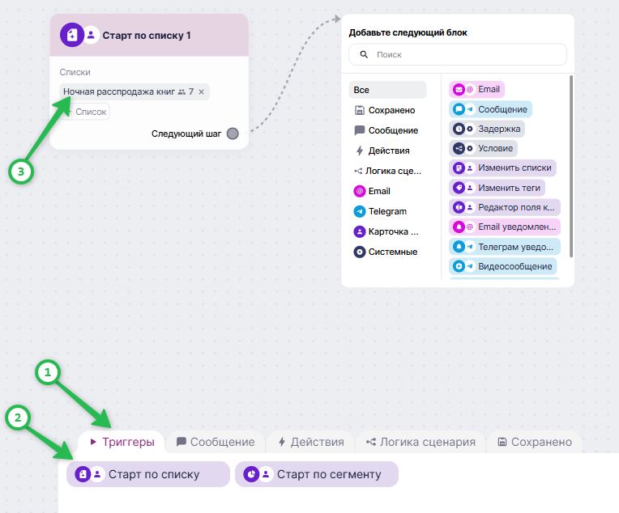Click the Поиск search field

click(458, 54)
